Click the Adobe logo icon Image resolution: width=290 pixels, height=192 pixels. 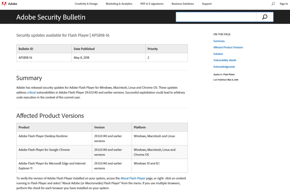[4, 4]
